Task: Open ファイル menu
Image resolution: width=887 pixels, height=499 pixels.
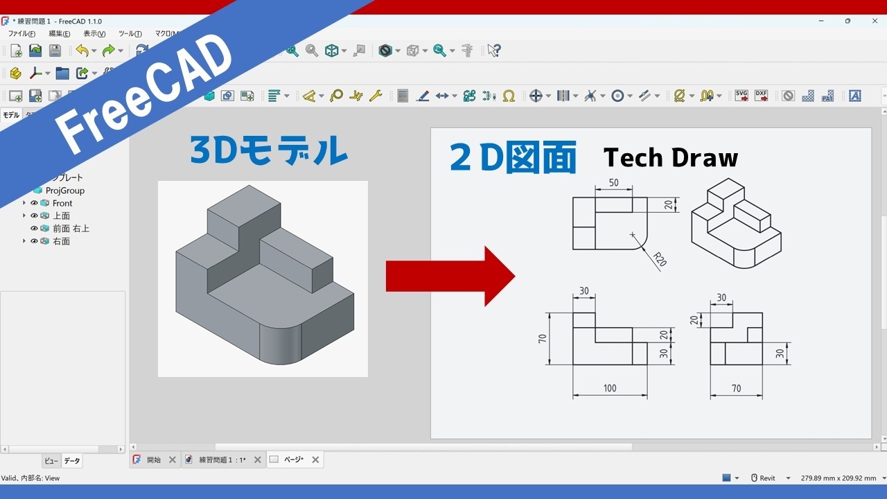Action: coord(21,33)
